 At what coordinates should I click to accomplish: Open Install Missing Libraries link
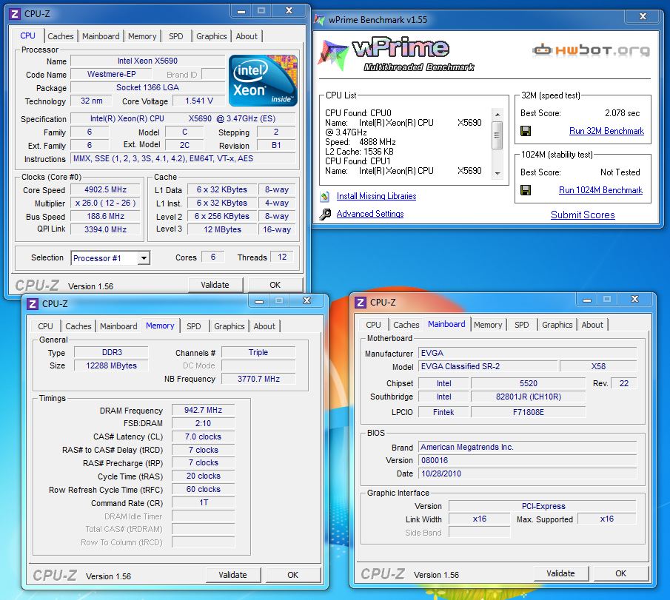[x=376, y=196]
